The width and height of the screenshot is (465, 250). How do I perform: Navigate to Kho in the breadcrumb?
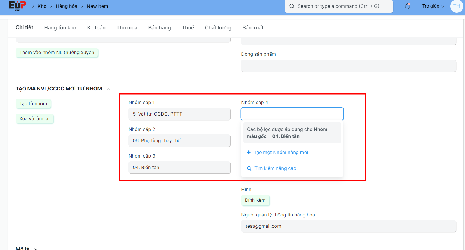click(42, 6)
